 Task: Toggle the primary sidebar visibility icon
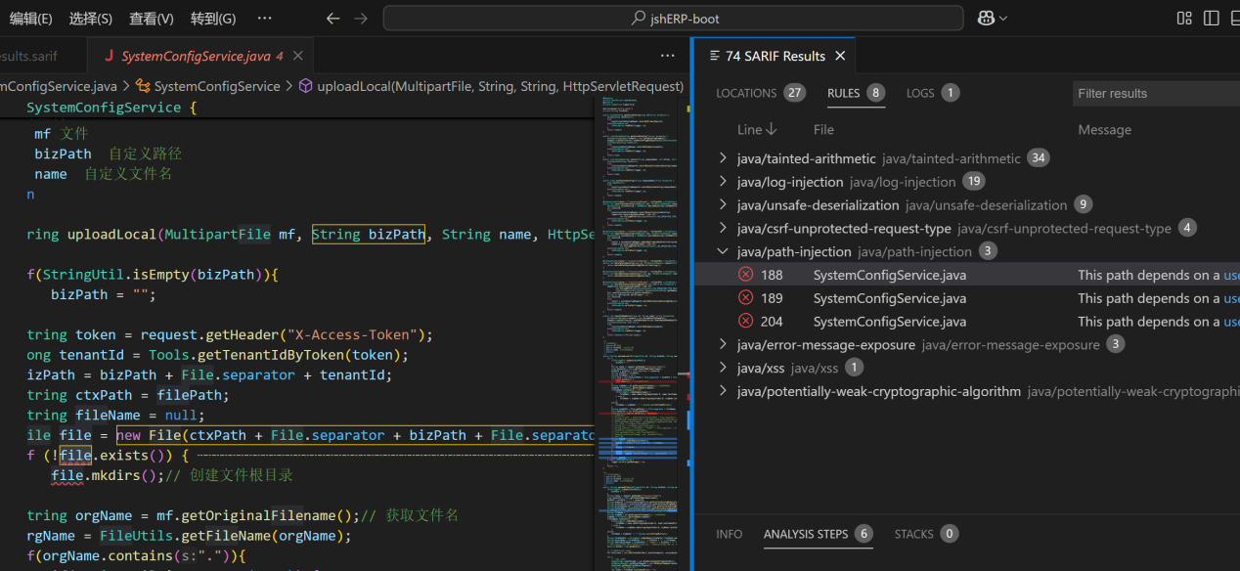pyautogui.click(x=1212, y=19)
